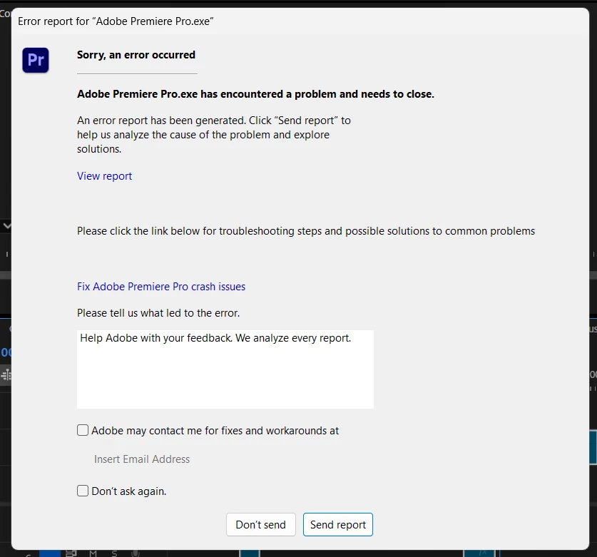Click the Don't send button
This screenshot has width=597, height=557.
261,525
